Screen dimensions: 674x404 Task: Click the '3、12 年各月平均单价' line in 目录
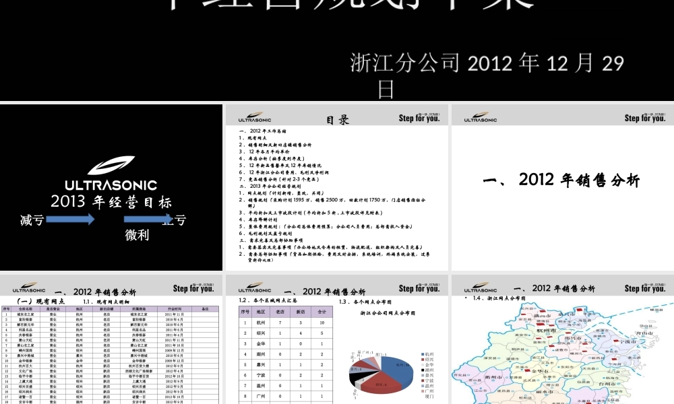tap(264, 151)
